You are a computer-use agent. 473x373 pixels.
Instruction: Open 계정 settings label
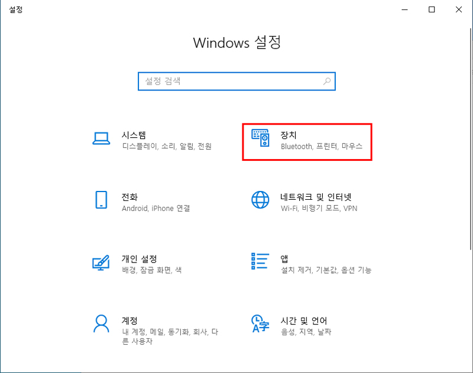129,320
